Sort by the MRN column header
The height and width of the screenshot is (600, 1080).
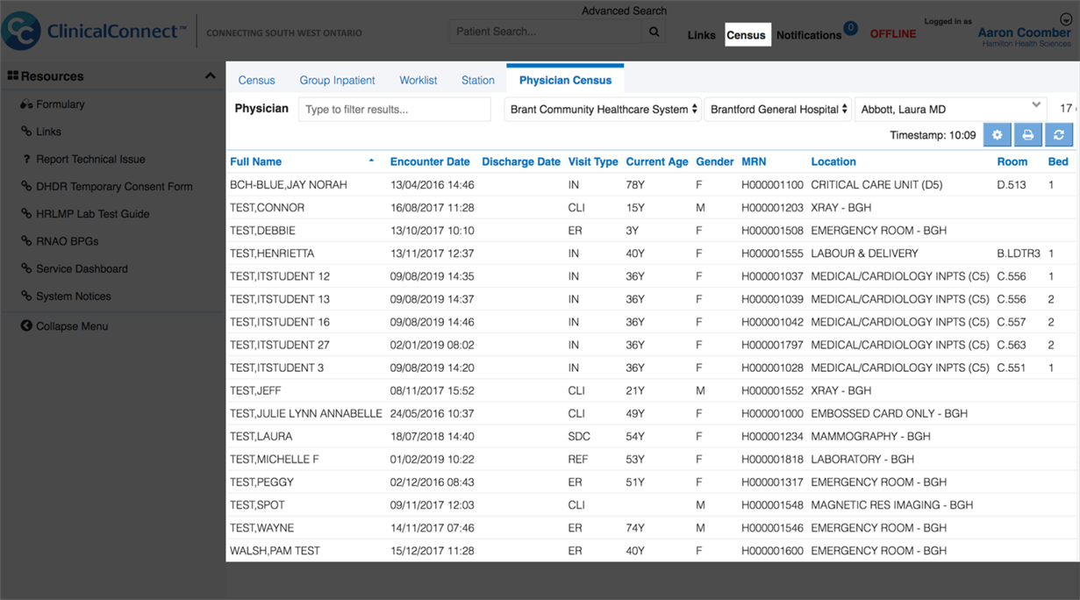tap(754, 162)
